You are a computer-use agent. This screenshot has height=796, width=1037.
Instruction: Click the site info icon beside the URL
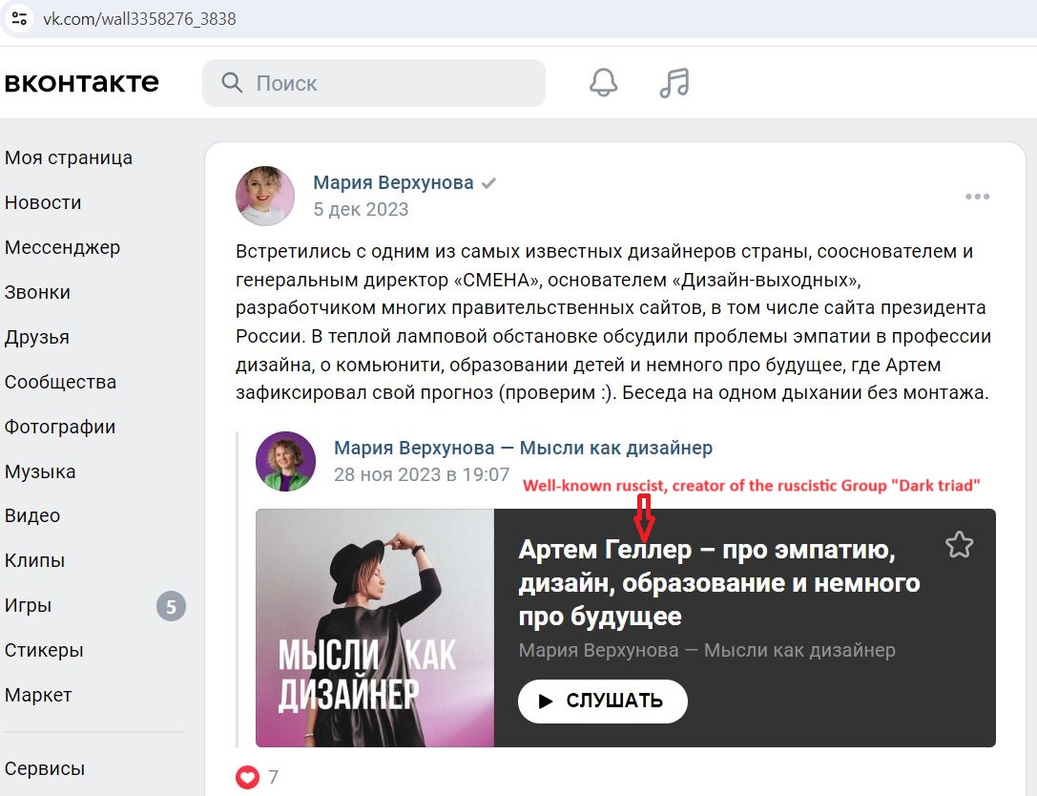[19, 18]
